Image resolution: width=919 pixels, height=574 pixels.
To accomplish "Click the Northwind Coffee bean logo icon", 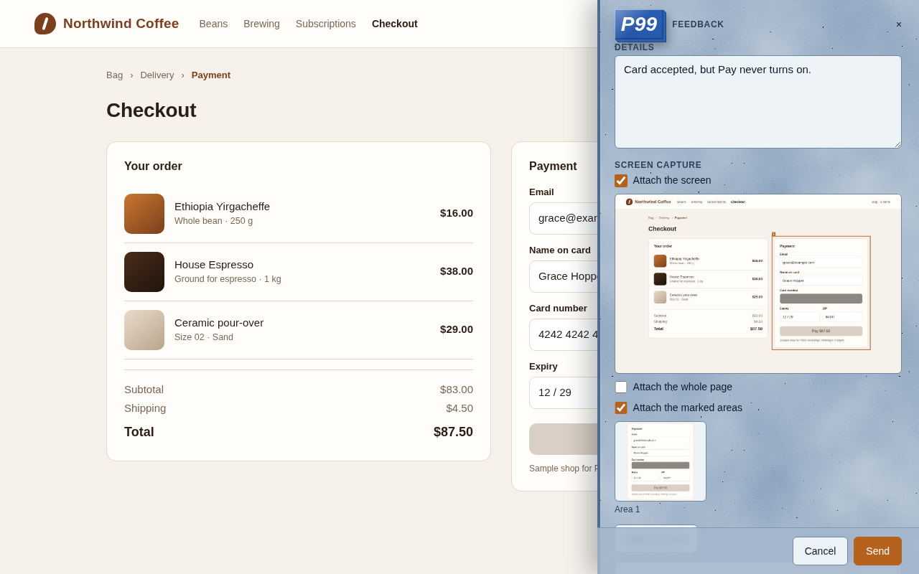I will pyautogui.click(x=45, y=24).
